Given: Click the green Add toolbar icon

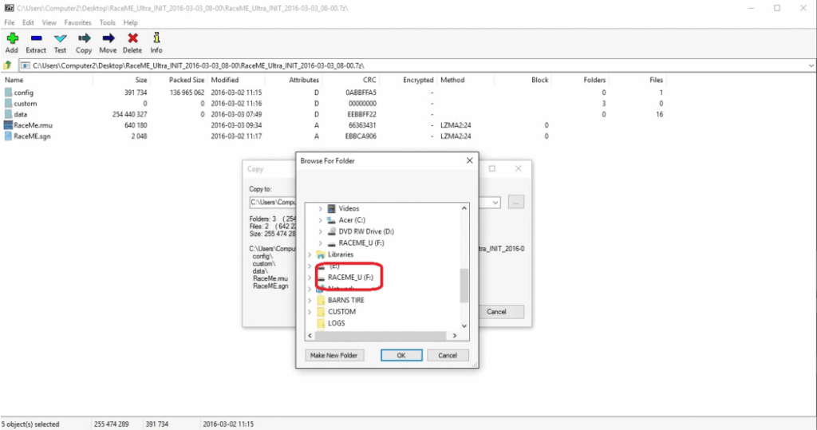Looking at the screenshot, I should click(x=11, y=38).
